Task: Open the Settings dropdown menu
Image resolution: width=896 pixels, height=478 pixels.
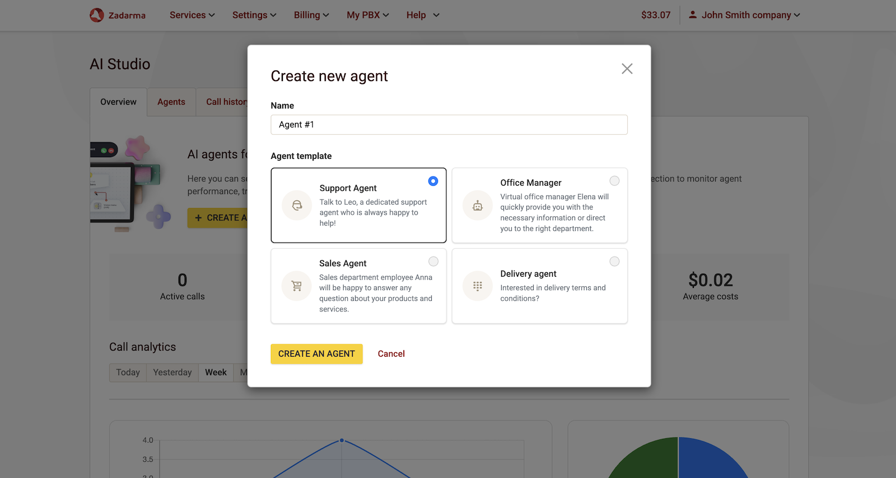Action: coord(254,15)
